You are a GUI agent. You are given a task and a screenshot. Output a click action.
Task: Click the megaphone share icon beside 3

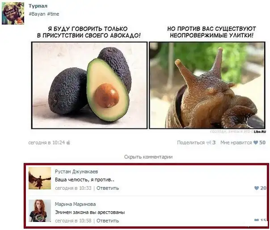coord(209,143)
